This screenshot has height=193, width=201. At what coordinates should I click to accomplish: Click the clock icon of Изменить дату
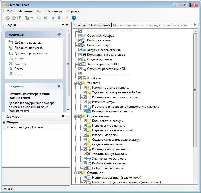pos(89,102)
